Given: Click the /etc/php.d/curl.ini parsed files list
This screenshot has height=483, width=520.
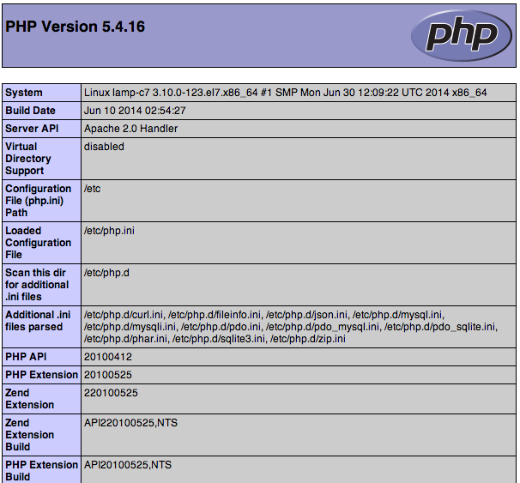Looking at the screenshot, I should 290,327.
